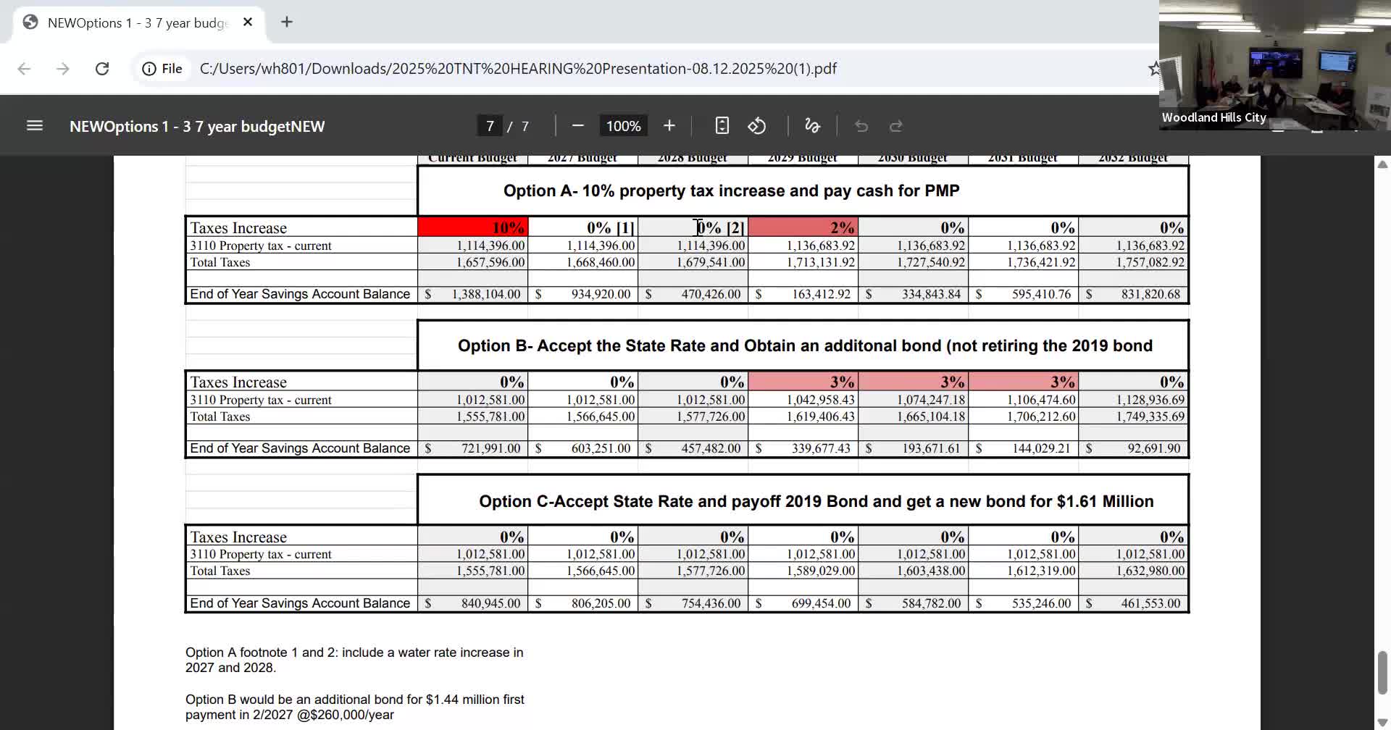Redo the last annotation
Image resolution: width=1391 pixels, height=730 pixels.
(896, 126)
